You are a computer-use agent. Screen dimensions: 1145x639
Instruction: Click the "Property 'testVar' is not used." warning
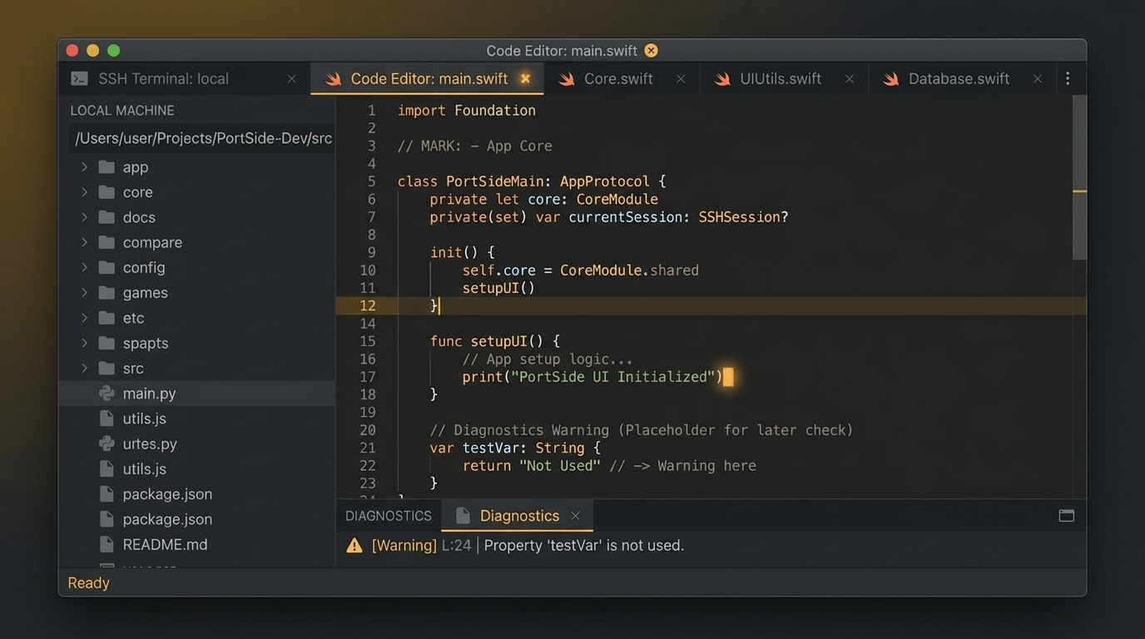(584, 546)
